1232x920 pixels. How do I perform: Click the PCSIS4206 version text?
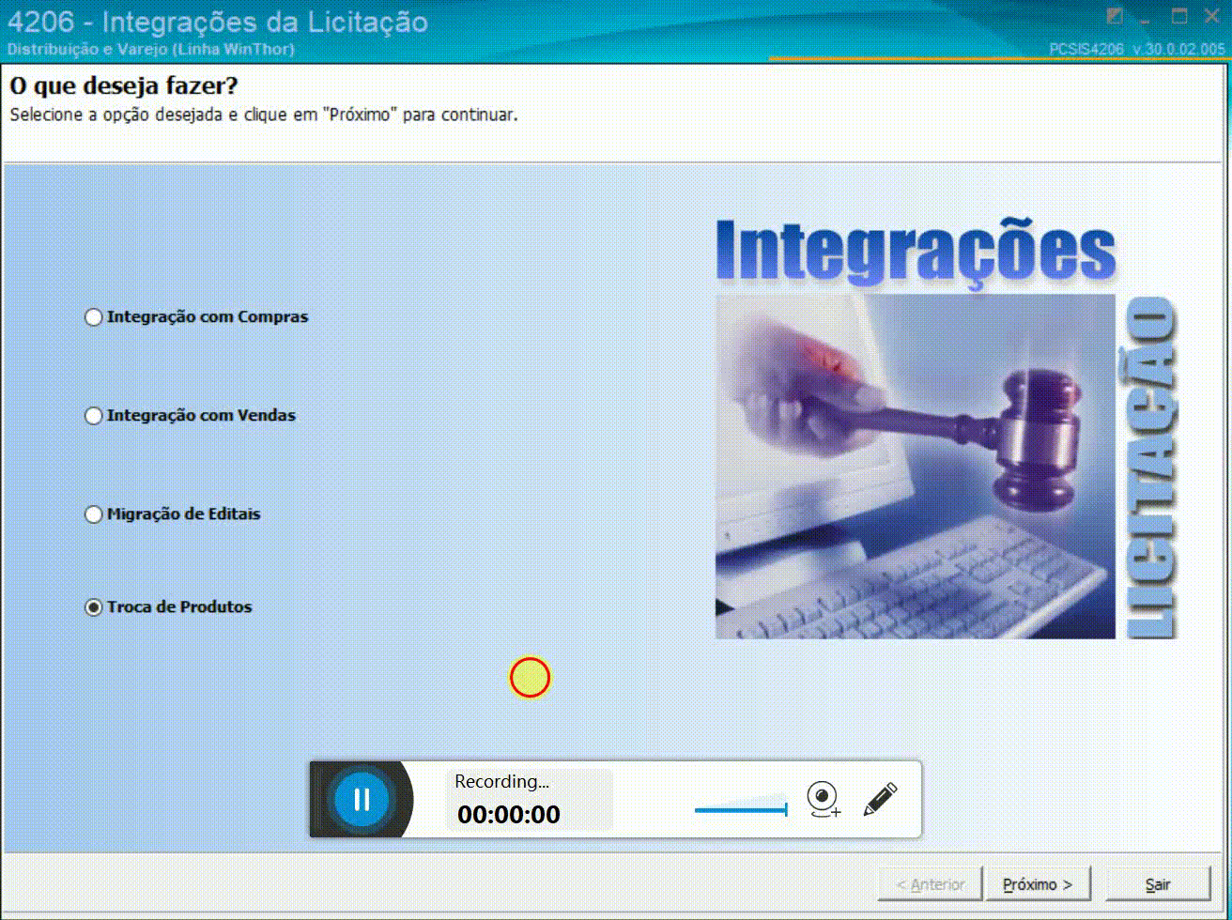point(1138,49)
